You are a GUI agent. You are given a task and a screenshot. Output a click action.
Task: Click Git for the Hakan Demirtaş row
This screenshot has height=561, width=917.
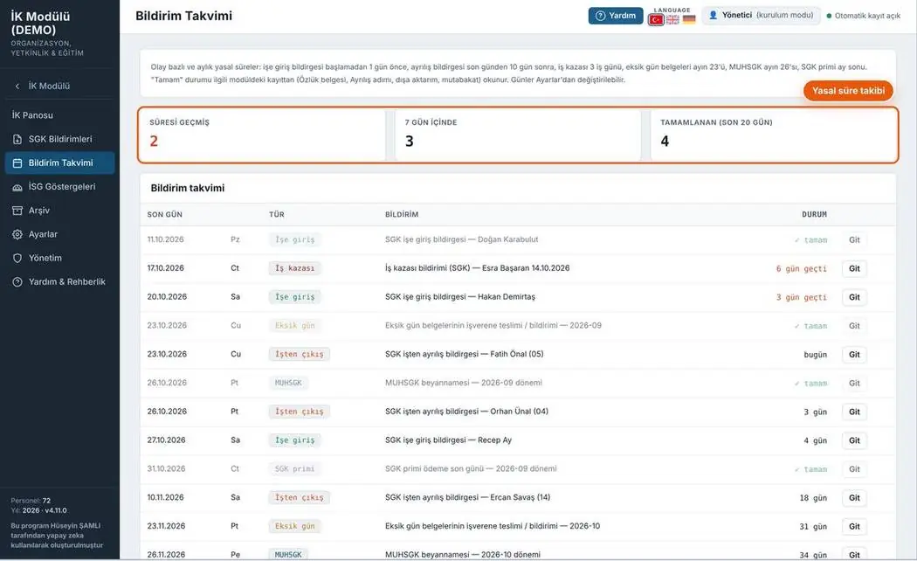854,297
